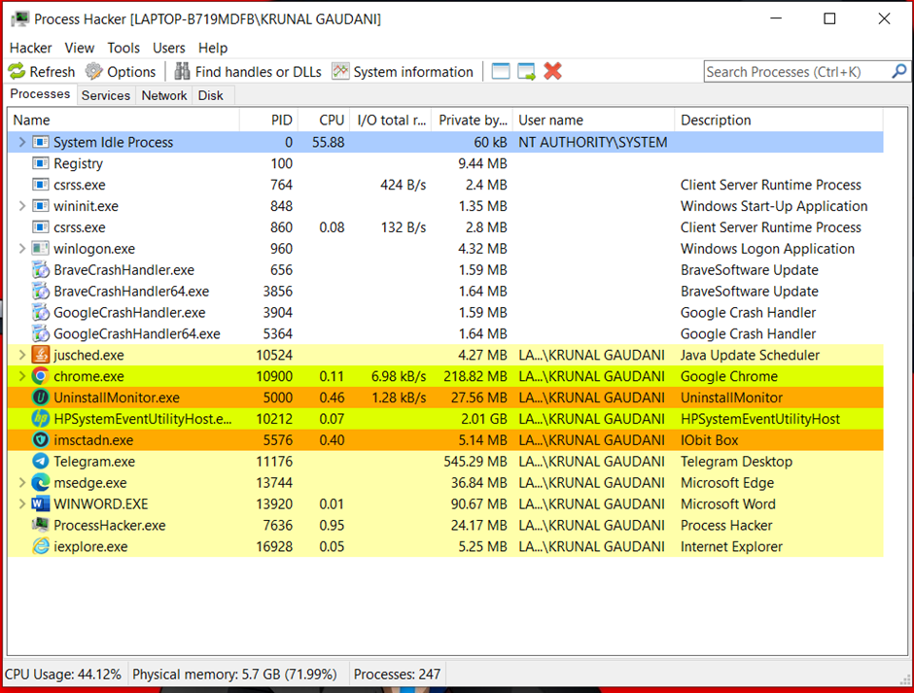Select the csrss.exe row with PID 764
This screenshot has height=693, width=914.
tap(446, 185)
